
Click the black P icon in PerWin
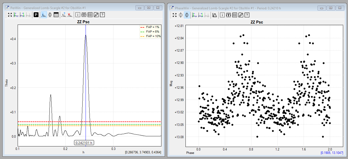(x=36, y=15)
